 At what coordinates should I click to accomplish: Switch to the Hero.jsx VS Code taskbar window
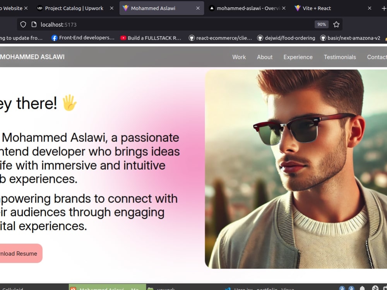pyautogui.click(x=259, y=288)
